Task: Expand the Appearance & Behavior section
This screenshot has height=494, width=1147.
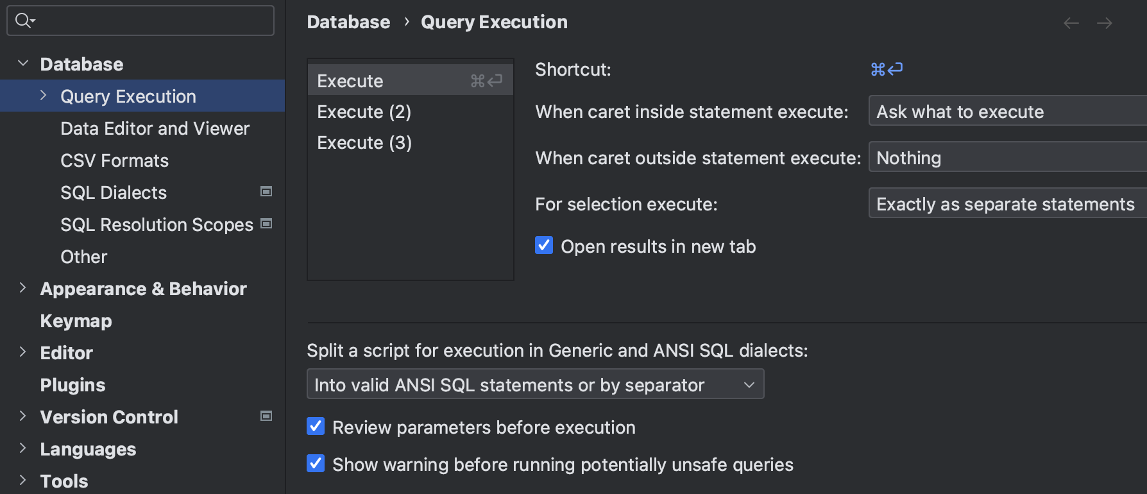Action: coord(23,288)
